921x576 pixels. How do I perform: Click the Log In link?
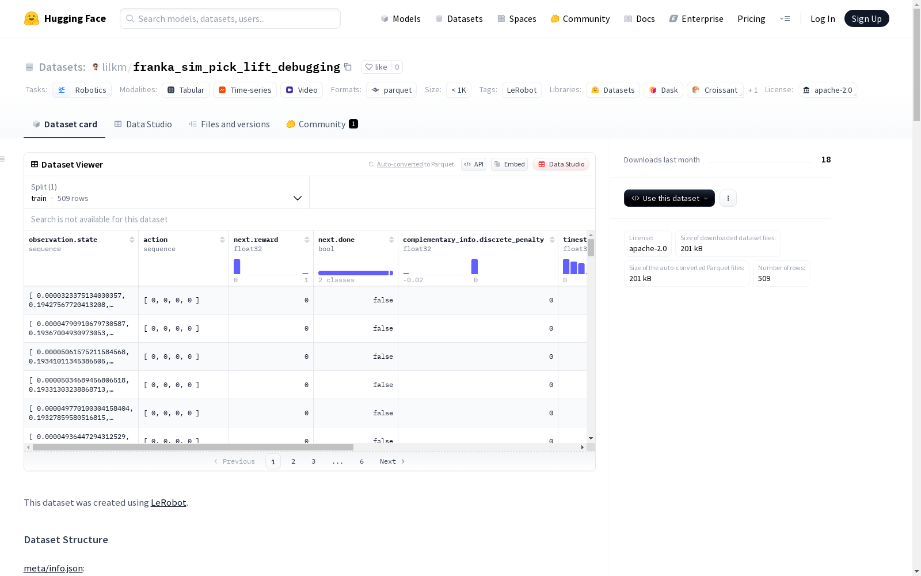(x=823, y=18)
